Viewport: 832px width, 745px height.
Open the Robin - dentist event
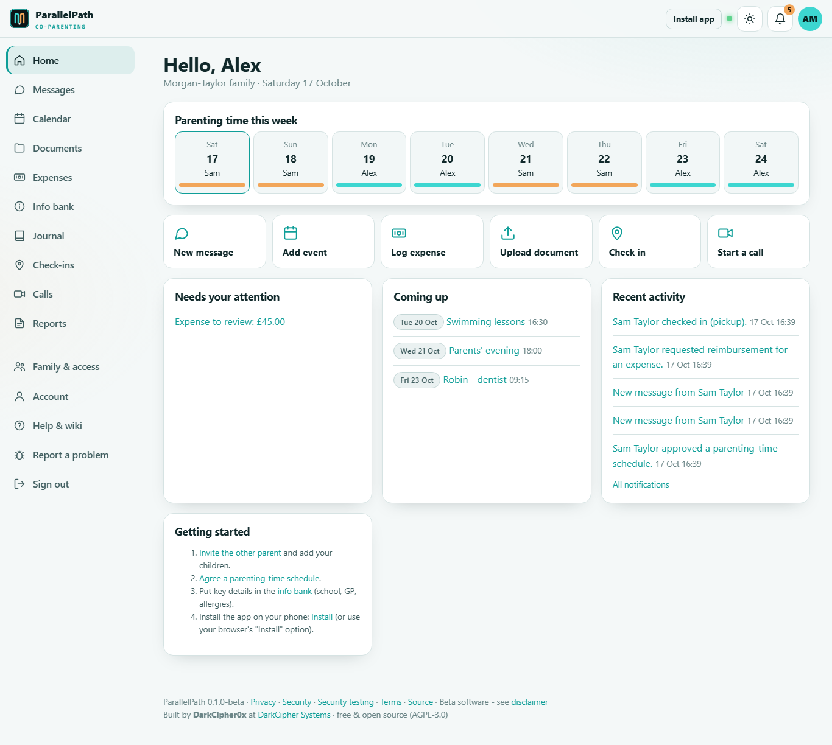pos(475,380)
